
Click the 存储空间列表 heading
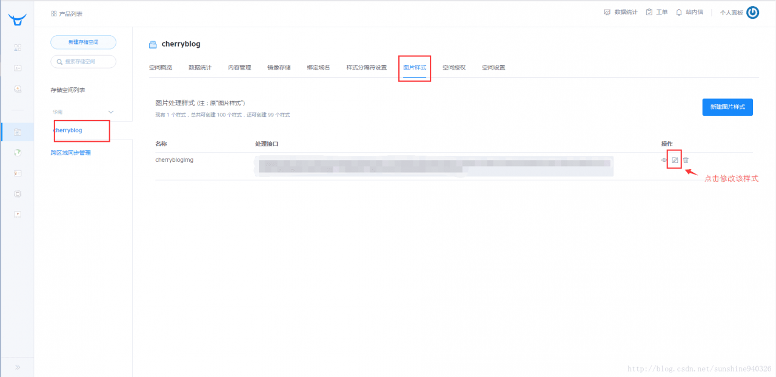point(68,90)
